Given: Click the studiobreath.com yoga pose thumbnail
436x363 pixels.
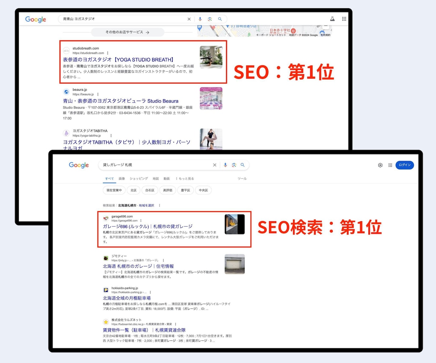Looking at the screenshot, I should [211, 57].
